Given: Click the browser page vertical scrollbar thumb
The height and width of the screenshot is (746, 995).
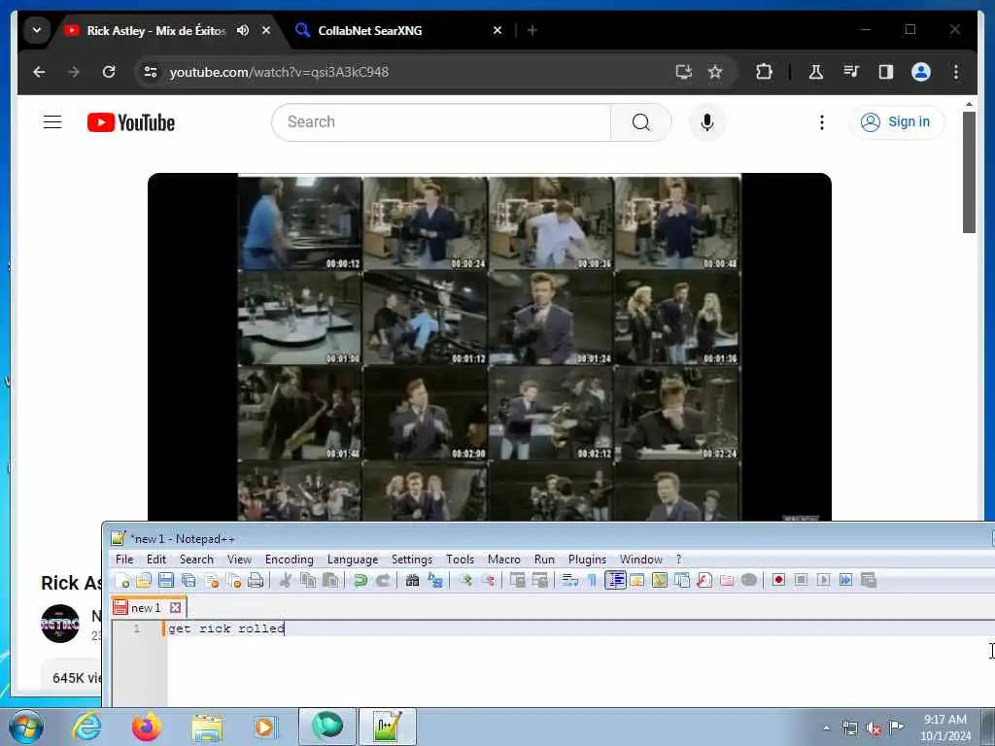Looking at the screenshot, I should [x=969, y=172].
